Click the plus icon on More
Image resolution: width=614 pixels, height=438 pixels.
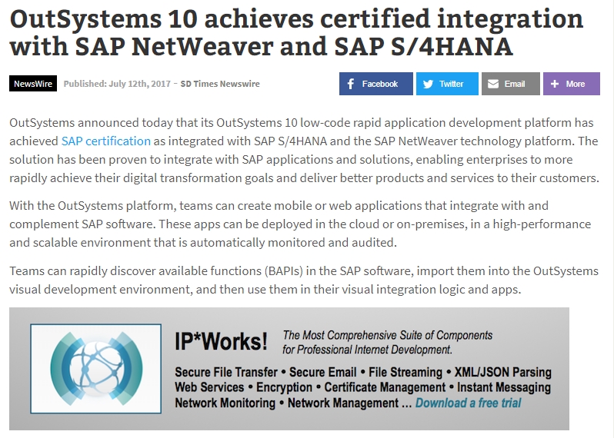pos(555,84)
